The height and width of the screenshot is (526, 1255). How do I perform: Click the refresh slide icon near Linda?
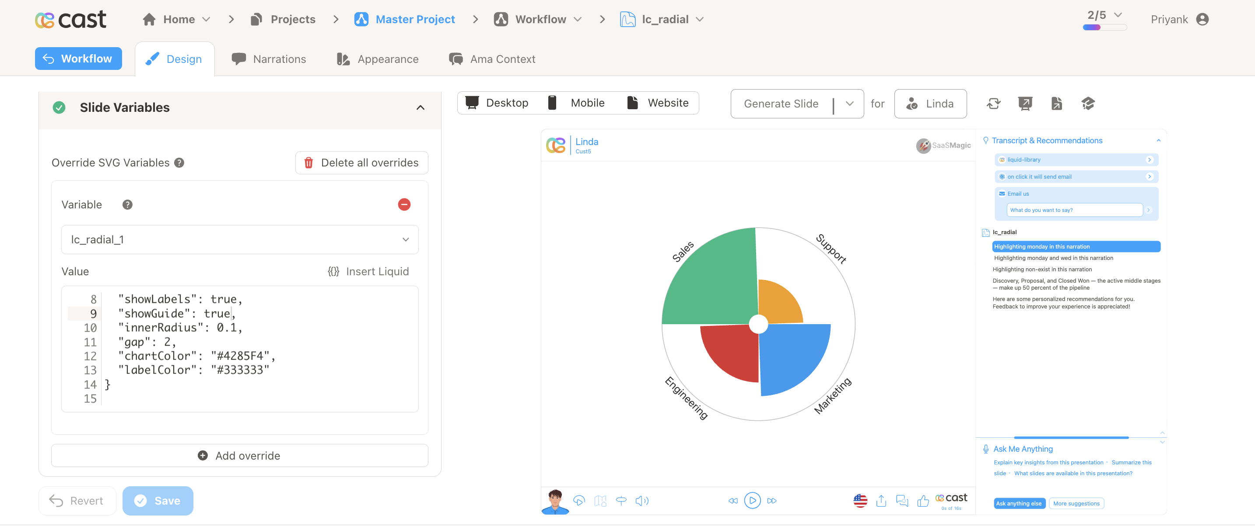(993, 104)
